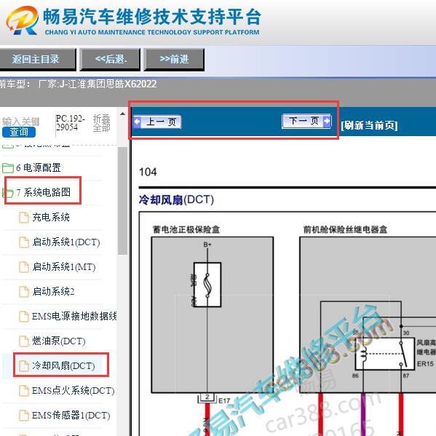Collapse the 7 系统电路图 folder
Screen dimensions: 436x436
pos(44,192)
